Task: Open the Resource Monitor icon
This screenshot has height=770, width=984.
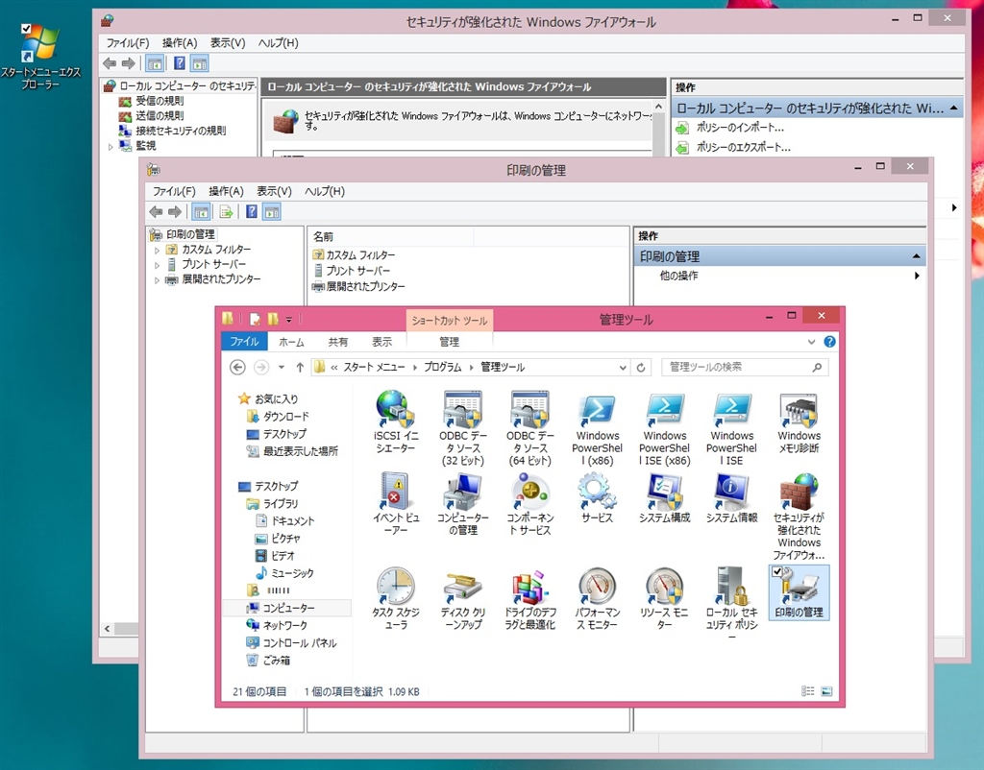Action: (x=664, y=586)
